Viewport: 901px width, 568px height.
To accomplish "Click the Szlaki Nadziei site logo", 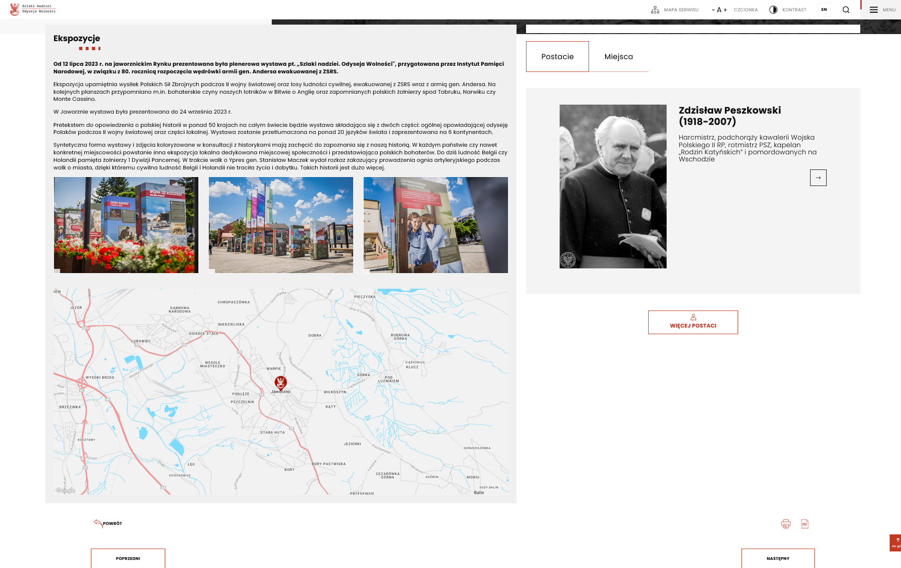I will (x=33, y=9).
